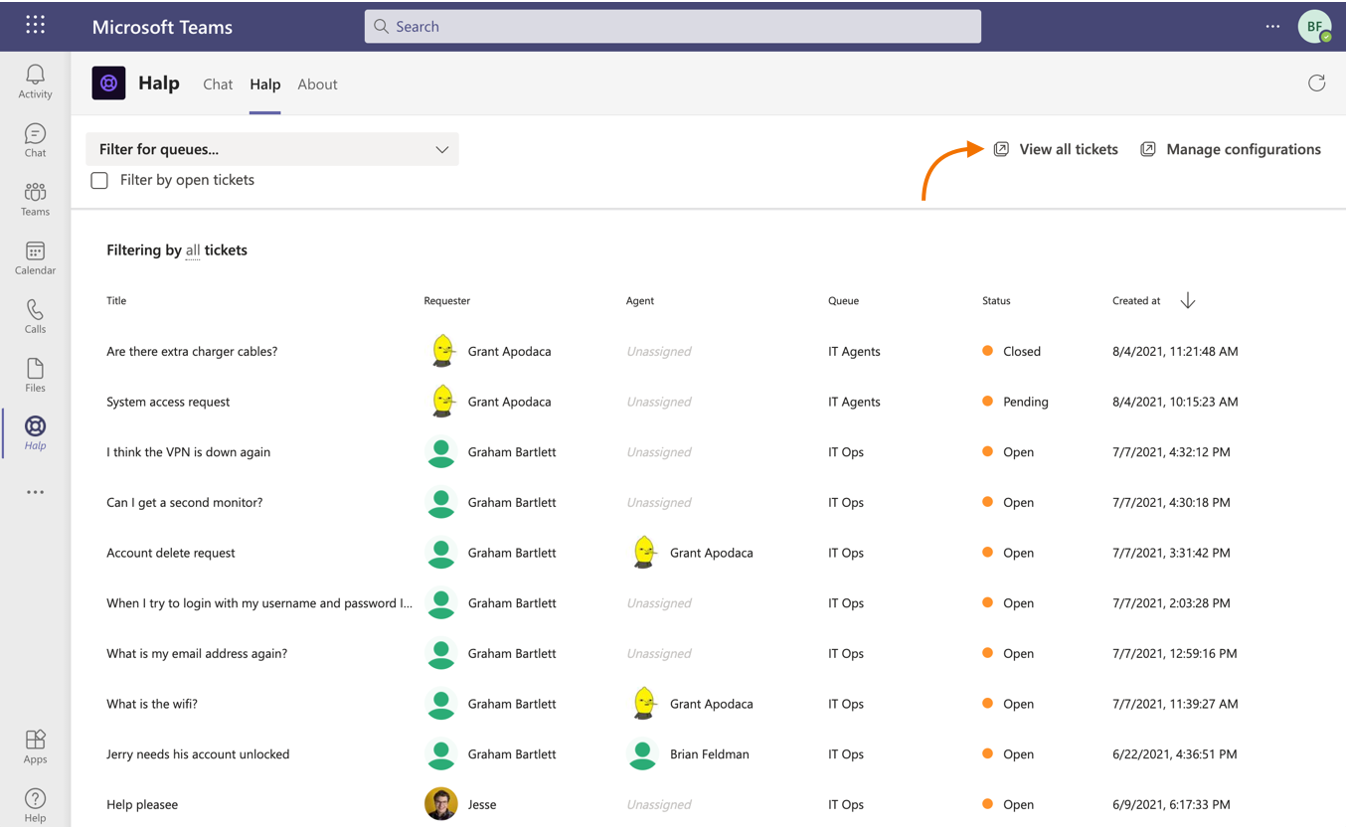
Task: Click the Queue column header
Action: pos(843,300)
